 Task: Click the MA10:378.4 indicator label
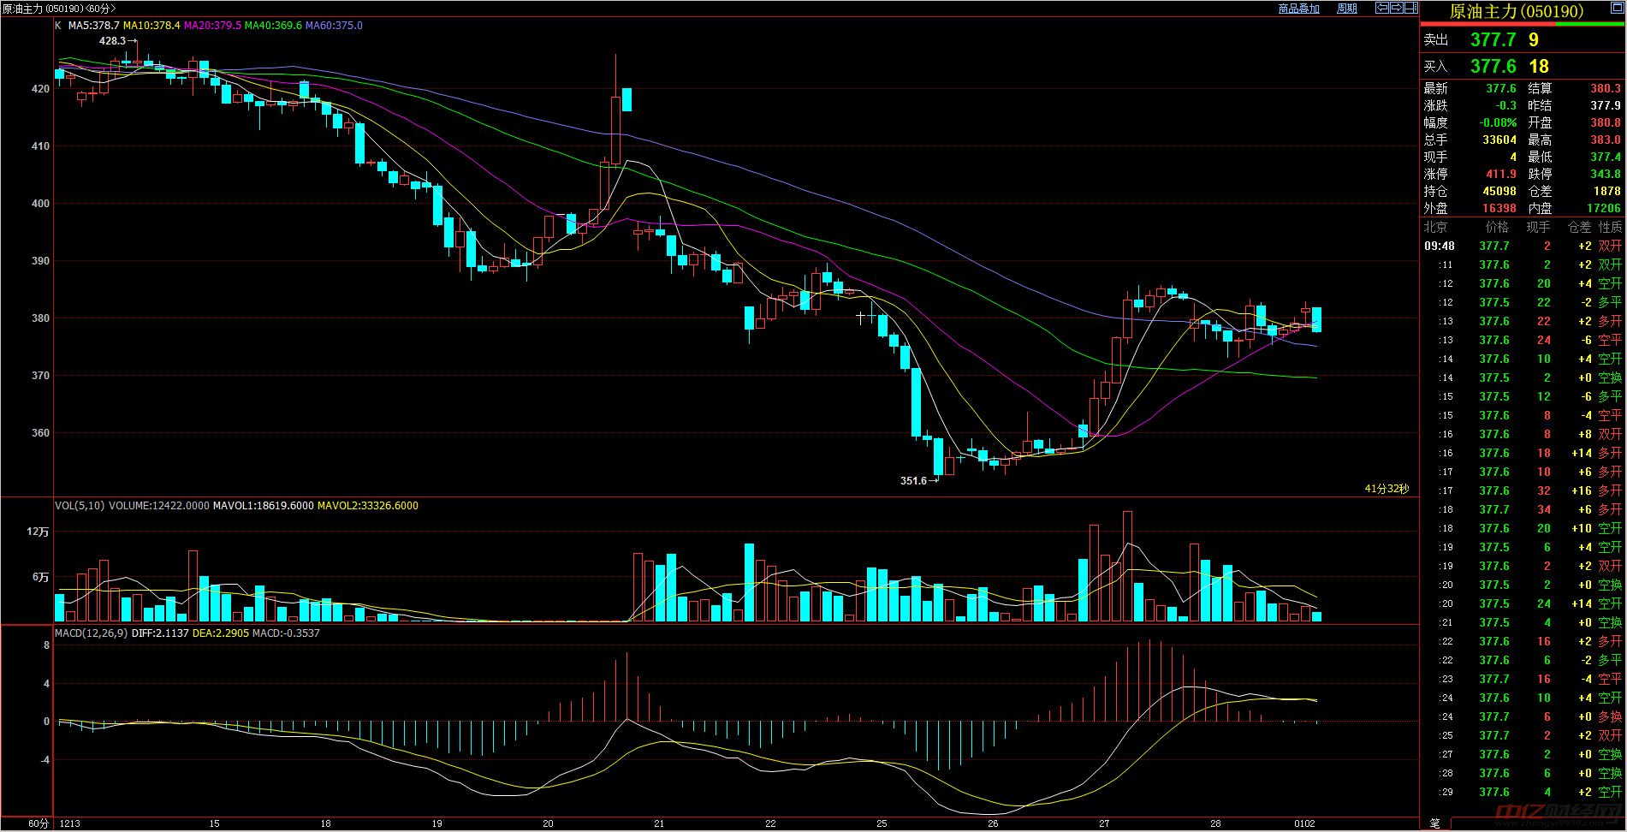[151, 26]
